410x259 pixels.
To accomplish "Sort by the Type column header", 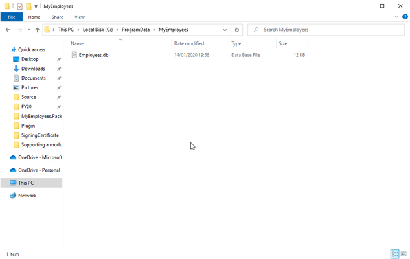I will tap(236, 43).
